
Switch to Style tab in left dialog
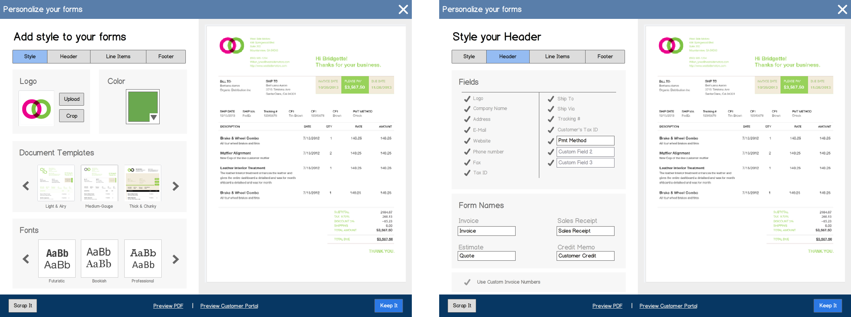click(30, 57)
